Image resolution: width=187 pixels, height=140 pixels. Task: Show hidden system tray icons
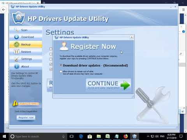click(148, 136)
